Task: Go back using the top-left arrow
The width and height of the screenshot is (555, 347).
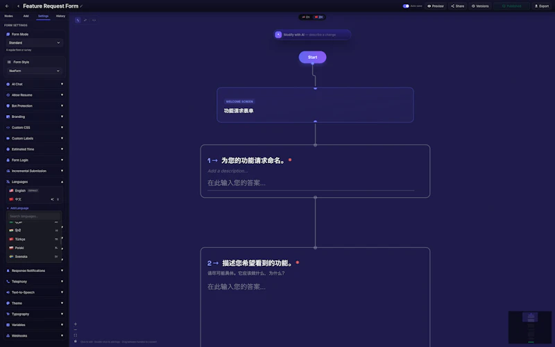Action: (7, 6)
